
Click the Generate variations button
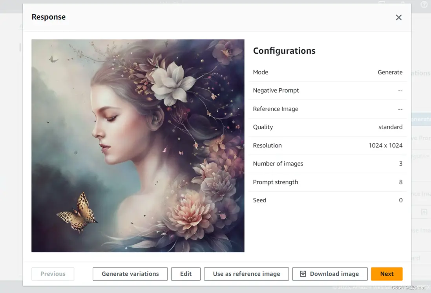130,274
